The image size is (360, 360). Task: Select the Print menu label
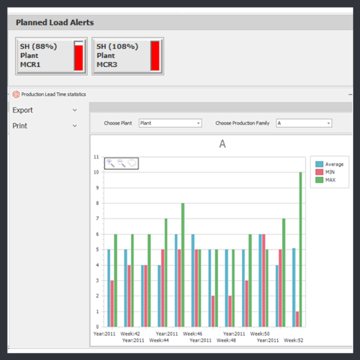click(20, 126)
